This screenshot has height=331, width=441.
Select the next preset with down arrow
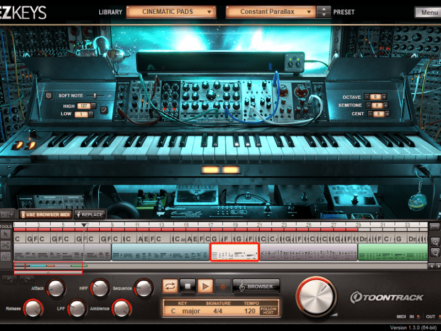tap(324, 15)
